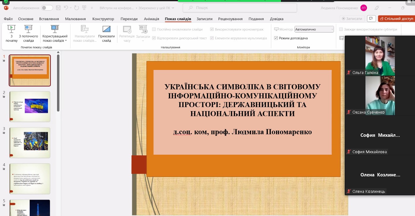Start slideshow with 'З початку' icon
Screen dimensions: 415x216
point(11,29)
